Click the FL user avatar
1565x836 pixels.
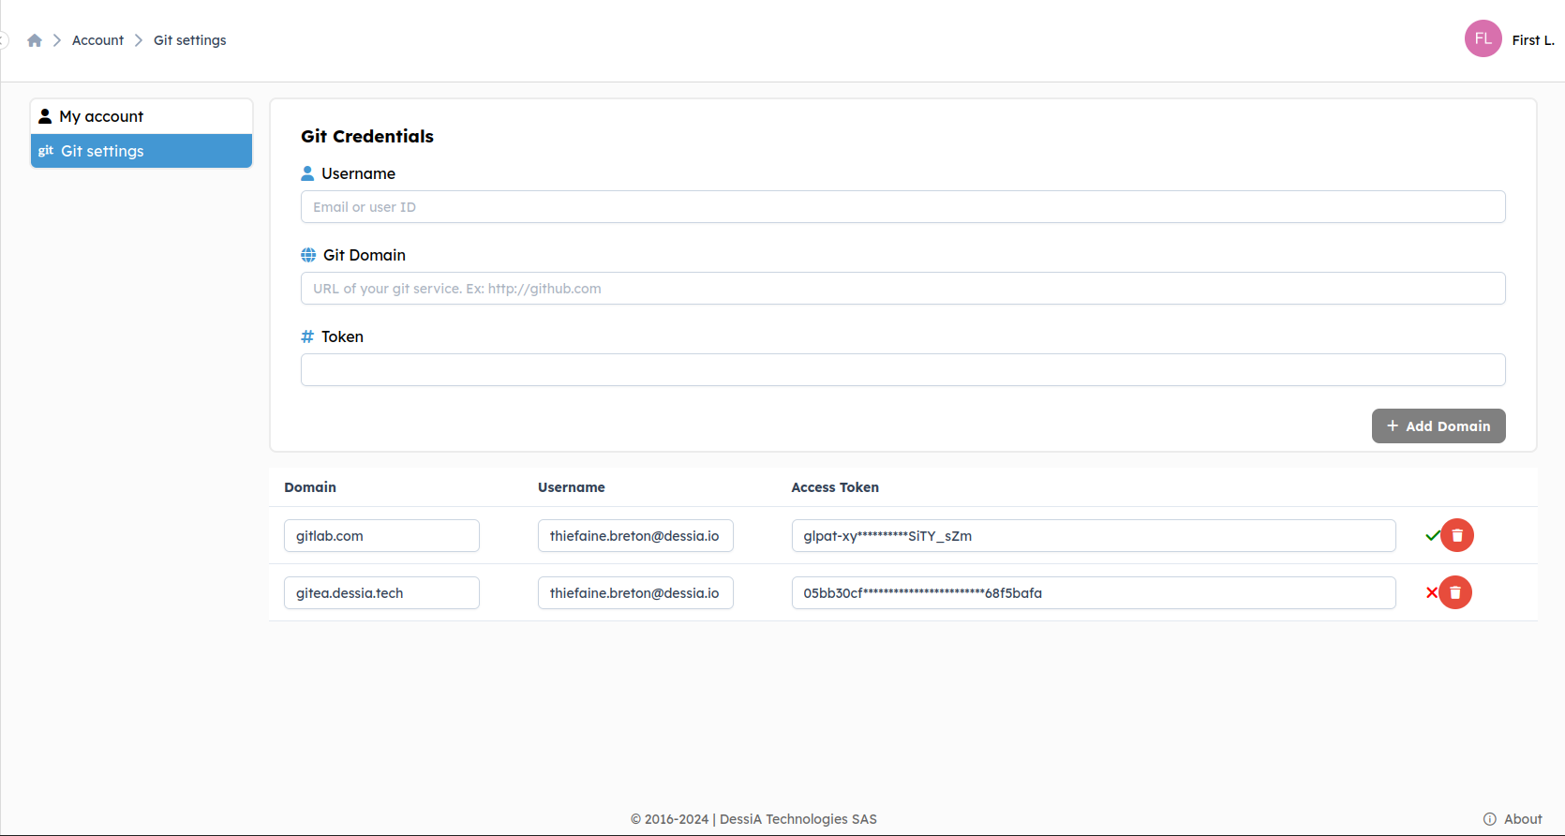pyautogui.click(x=1483, y=38)
